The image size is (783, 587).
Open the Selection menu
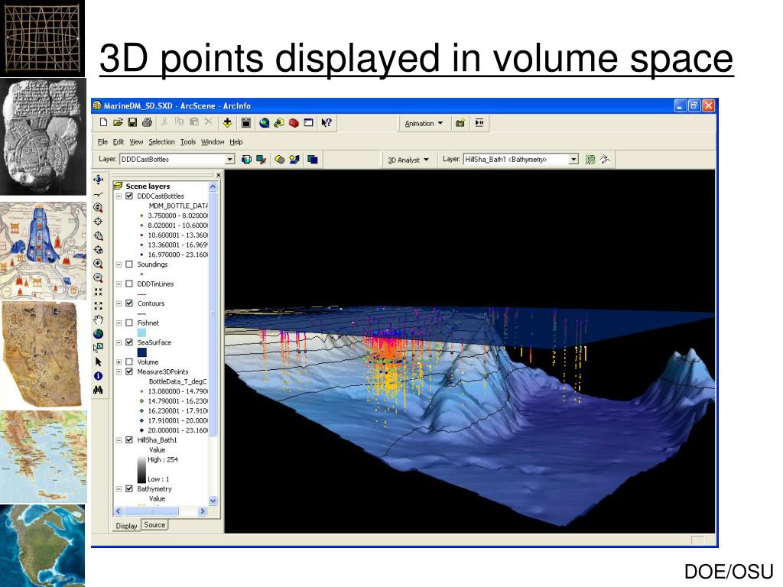[162, 141]
